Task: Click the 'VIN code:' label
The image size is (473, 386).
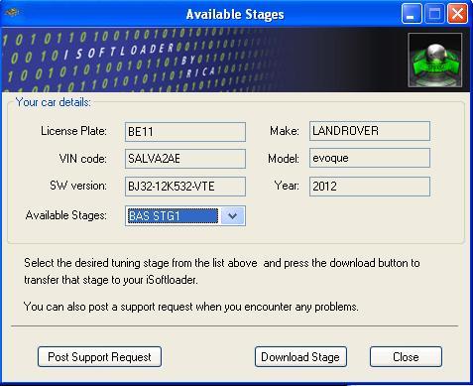Action: 83,159
